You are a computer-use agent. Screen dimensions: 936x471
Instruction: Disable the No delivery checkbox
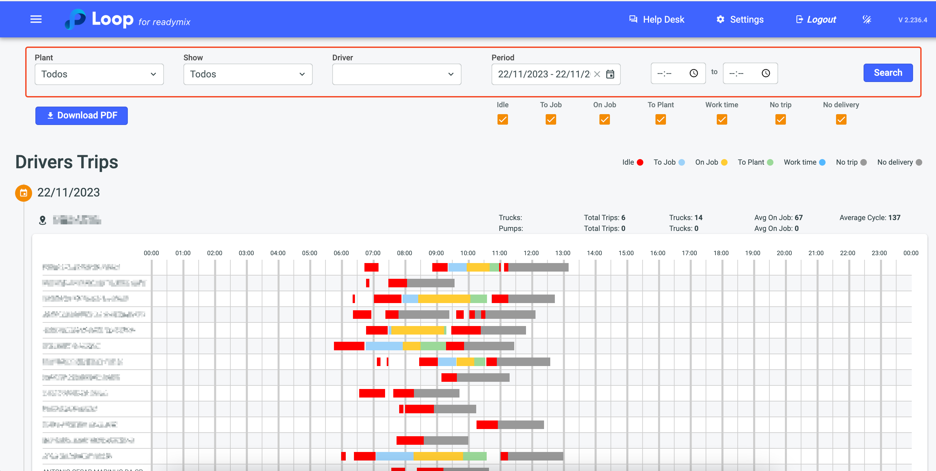click(841, 120)
